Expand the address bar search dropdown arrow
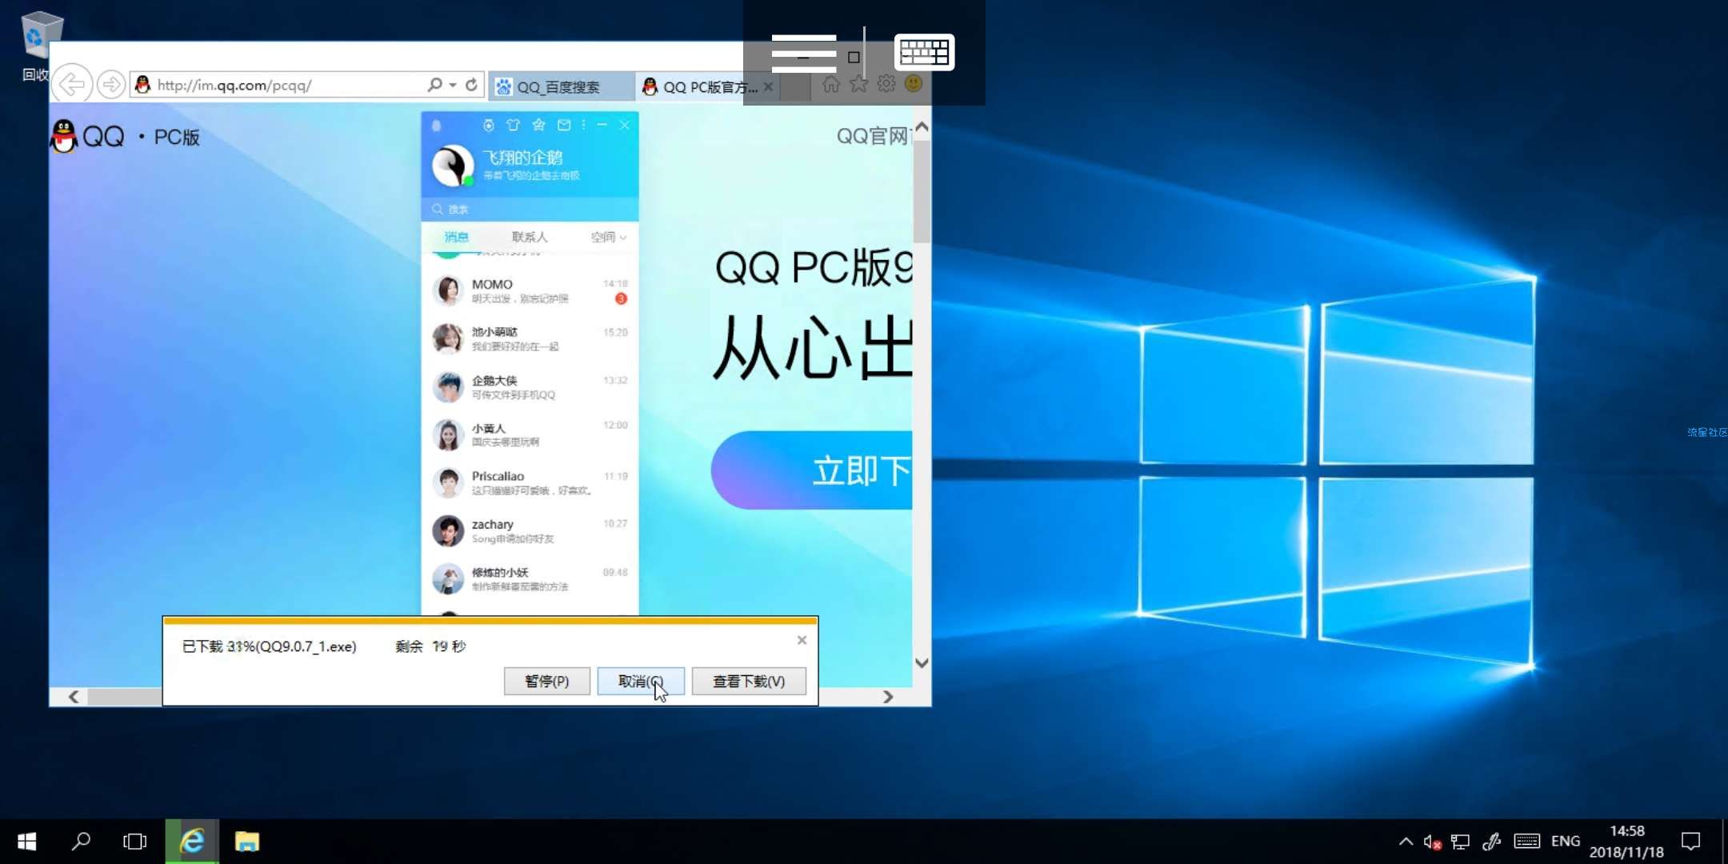The height and width of the screenshot is (864, 1728). point(453,85)
